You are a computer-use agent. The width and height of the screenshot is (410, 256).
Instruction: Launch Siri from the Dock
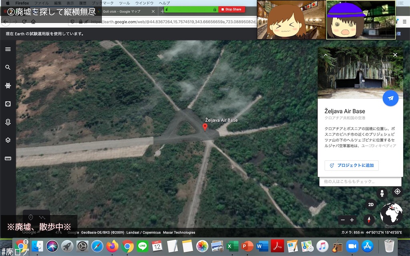tap(52, 246)
